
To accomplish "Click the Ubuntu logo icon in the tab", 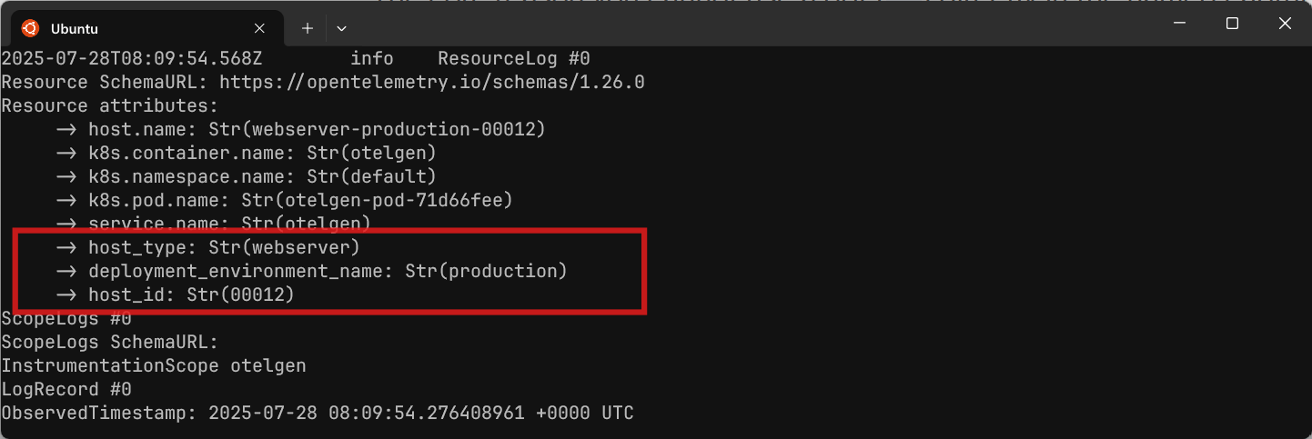I will pos(30,28).
